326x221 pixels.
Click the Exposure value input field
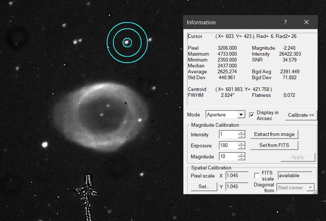(x=228, y=145)
